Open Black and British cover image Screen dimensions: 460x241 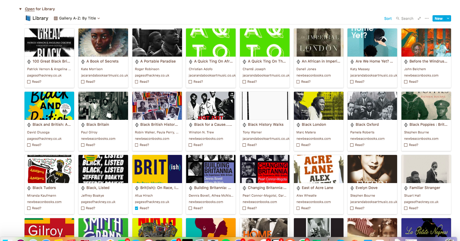pos(49,106)
